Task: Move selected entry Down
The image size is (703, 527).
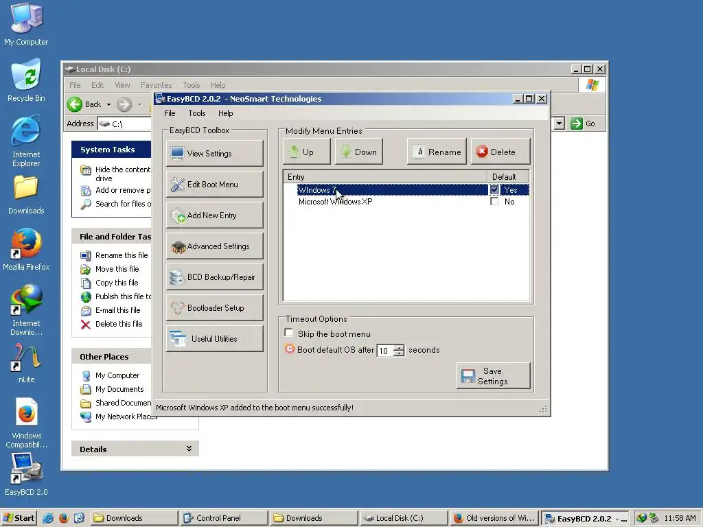Action: click(x=358, y=152)
